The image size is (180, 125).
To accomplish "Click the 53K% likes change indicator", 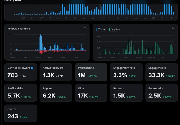I will [x=94, y=97].
